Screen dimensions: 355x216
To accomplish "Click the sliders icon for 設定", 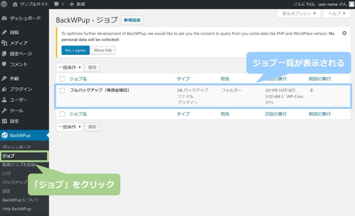I will click(4, 121).
